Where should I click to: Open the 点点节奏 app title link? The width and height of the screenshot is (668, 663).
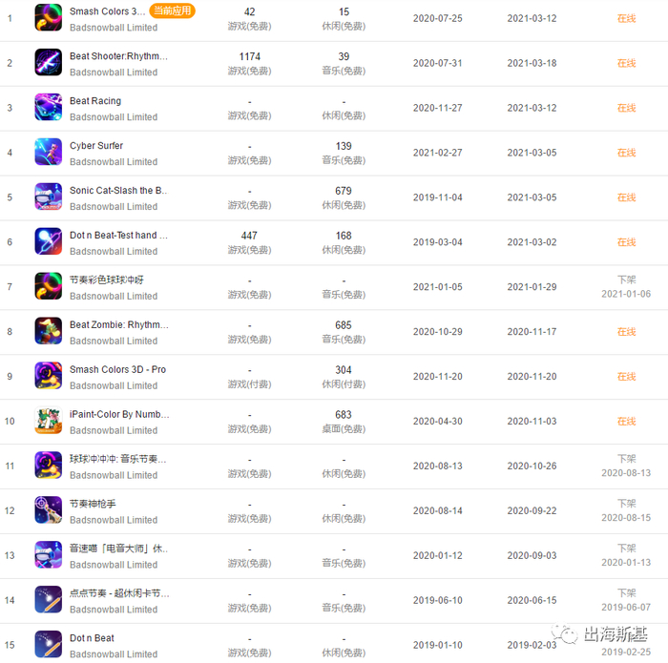(x=119, y=593)
